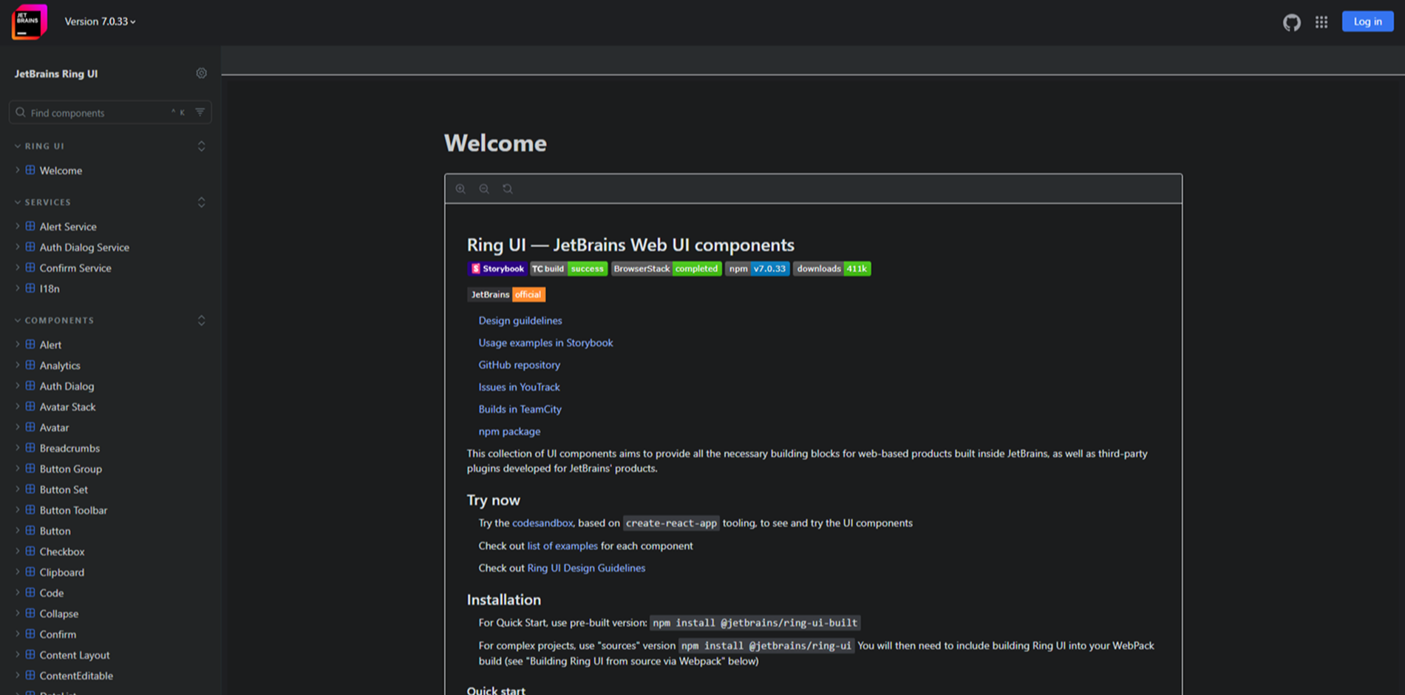Expand the Confirm Service tree arrow
This screenshot has height=695, width=1405.
point(18,268)
